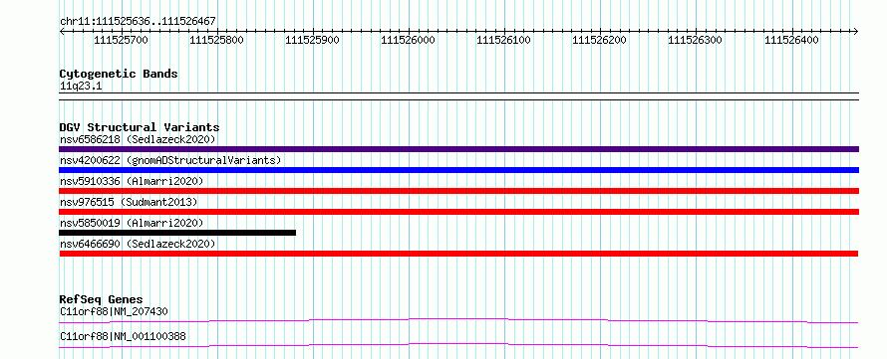The image size is (887, 359).
Task: Click the red nsv6466690 variant bar
Action: point(458,254)
